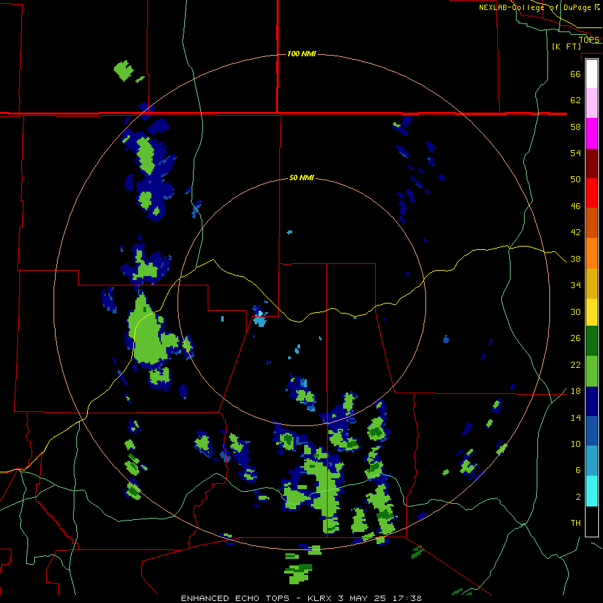Click the 'KLRX' radar site identifier
The height and width of the screenshot is (603, 603).
320,598
